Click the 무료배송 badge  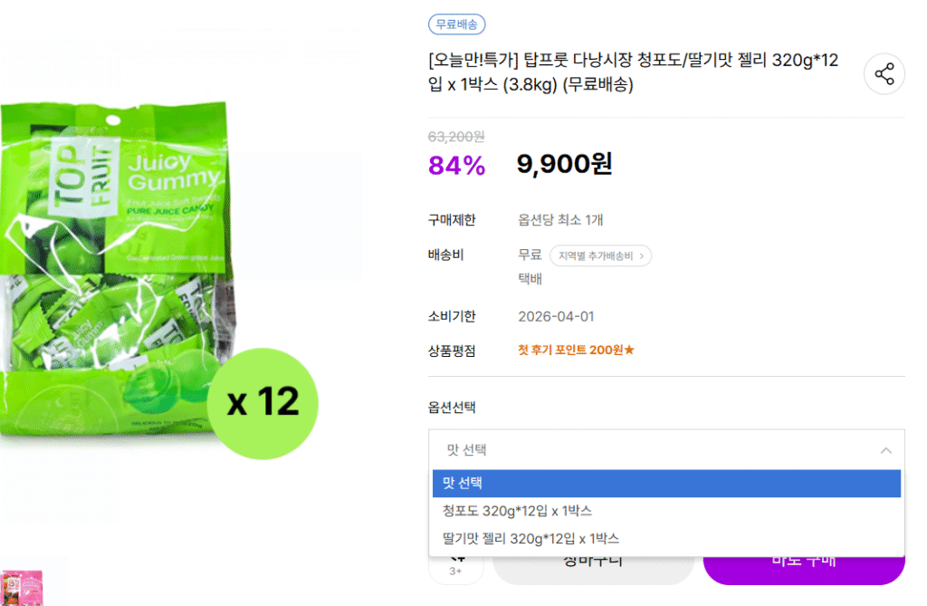click(x=456, y=24)
